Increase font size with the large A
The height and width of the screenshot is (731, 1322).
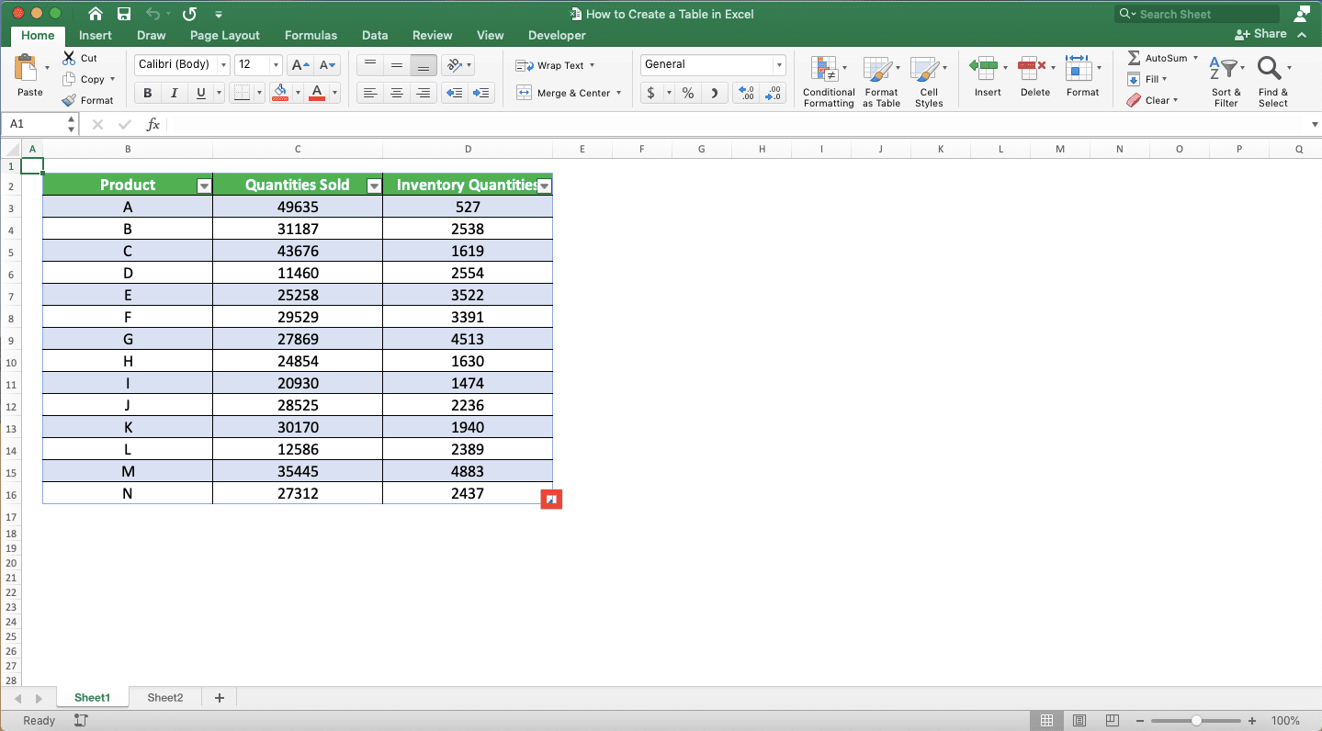click(x=299, y=64)
